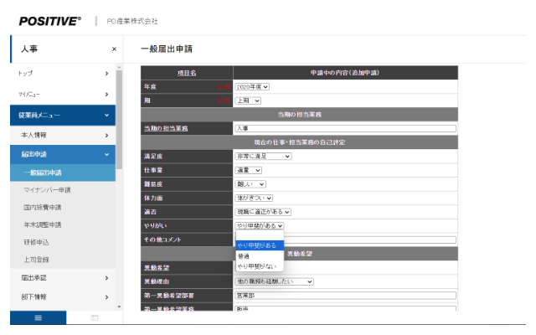
Task: Expand the 部下情報 menu entry
Action: (x=63, y=296)
